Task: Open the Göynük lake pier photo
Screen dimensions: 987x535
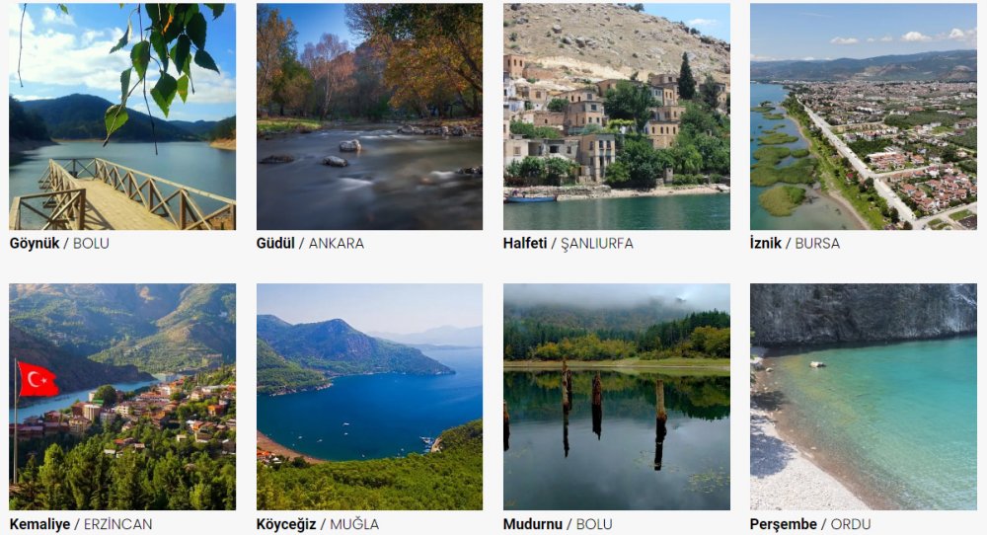Action: 122,116
